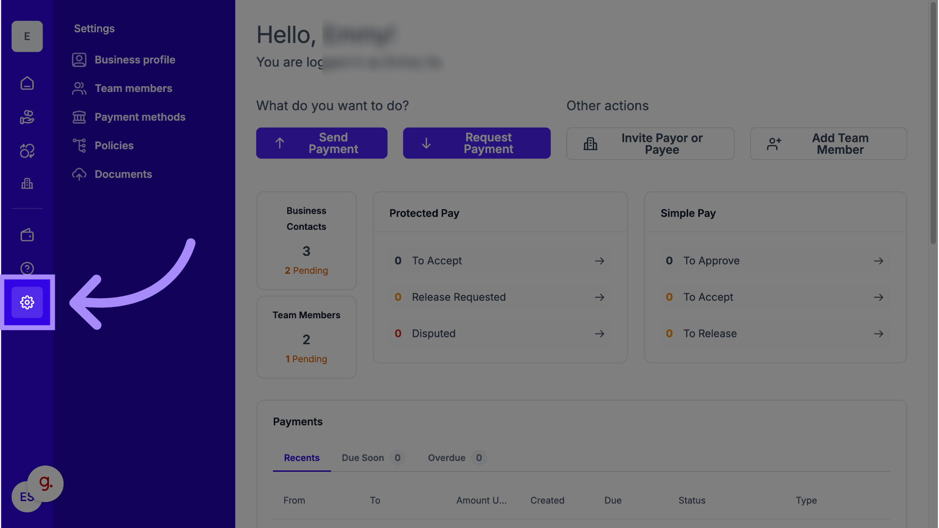Expand Simple Pay To Approve arrow
This screenshot has width=939, height=528.
[878, 261]
